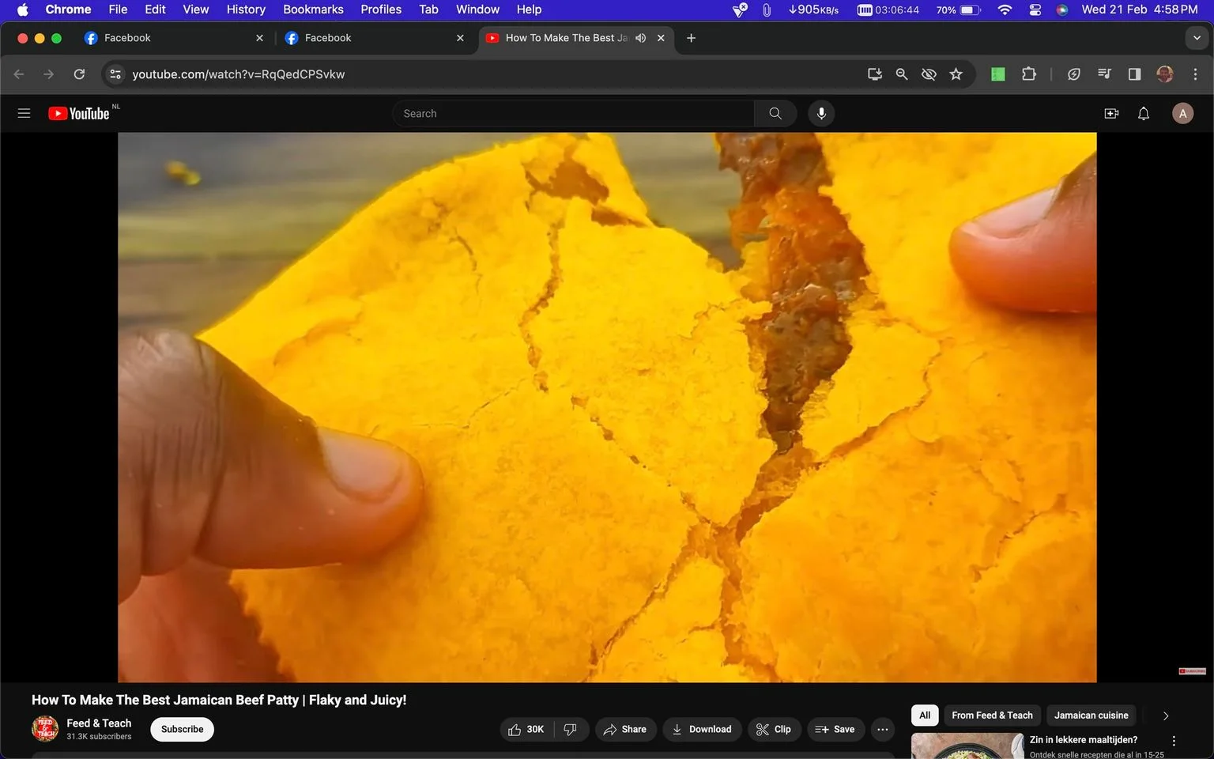Open the Profiles menu
Viewport: 1214px width, 759px height.
click(x=381, y=9)
